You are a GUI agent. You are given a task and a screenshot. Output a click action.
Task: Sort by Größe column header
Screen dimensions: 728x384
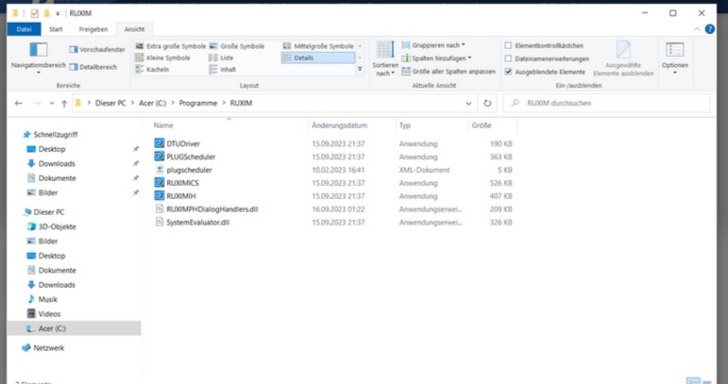coord(482,125)
